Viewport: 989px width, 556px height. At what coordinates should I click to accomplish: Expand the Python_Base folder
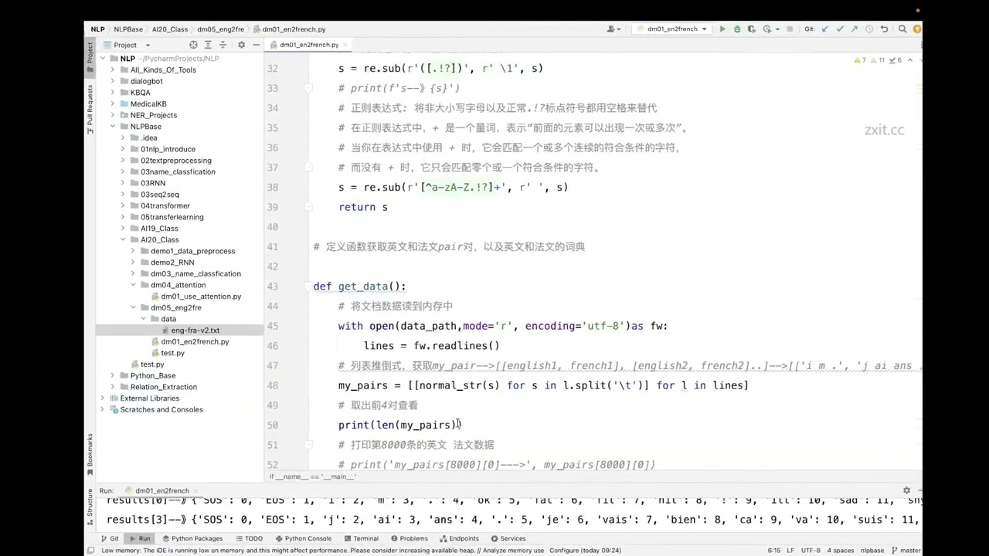pyautogui.click(x=113, y=375)
